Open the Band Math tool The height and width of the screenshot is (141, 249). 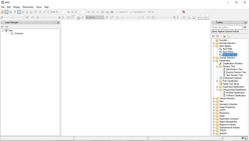[228, 49]
